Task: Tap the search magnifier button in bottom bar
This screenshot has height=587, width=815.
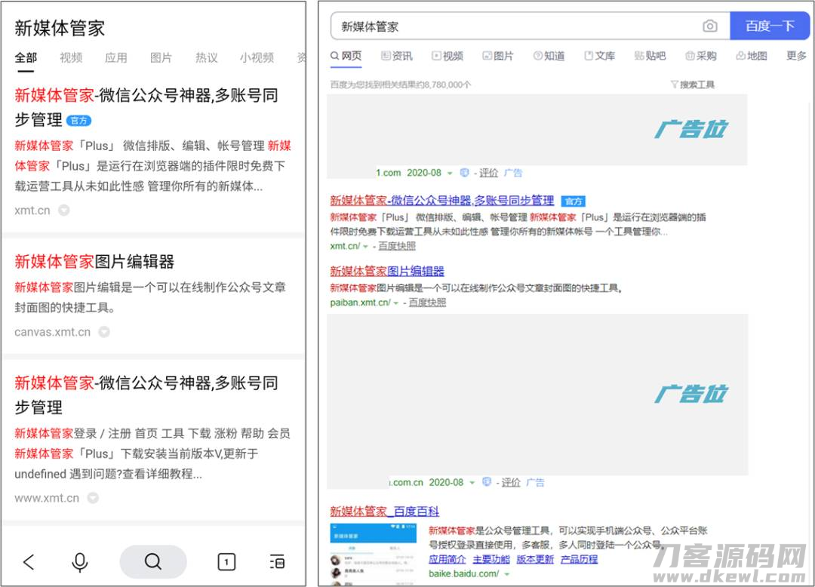Action: (152, 561)
